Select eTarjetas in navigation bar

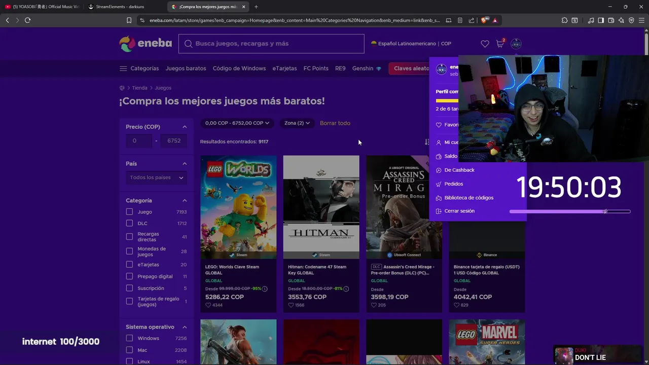click(x=284, y=68)
